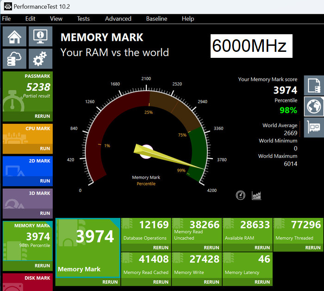324x291 pixels.
Task: Click the 25% gauge marker label
Action: (149, 112)
